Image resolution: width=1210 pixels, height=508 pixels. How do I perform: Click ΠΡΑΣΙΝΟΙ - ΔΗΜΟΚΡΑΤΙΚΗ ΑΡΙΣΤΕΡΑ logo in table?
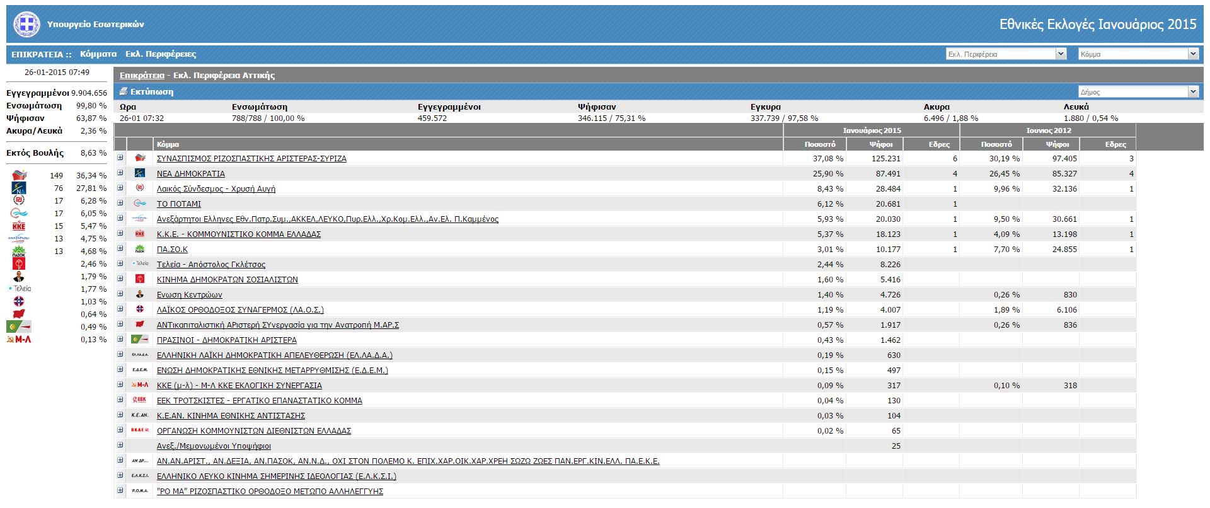(140, 340)
